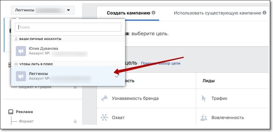The image size is (273, 132).
Task: Open the Реклама section in the sidebar
Action: pyautogui.click(x=24, y=112)
